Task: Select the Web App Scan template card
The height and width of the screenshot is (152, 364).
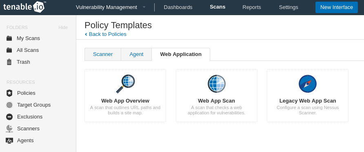Action: (x=217, y=96)
